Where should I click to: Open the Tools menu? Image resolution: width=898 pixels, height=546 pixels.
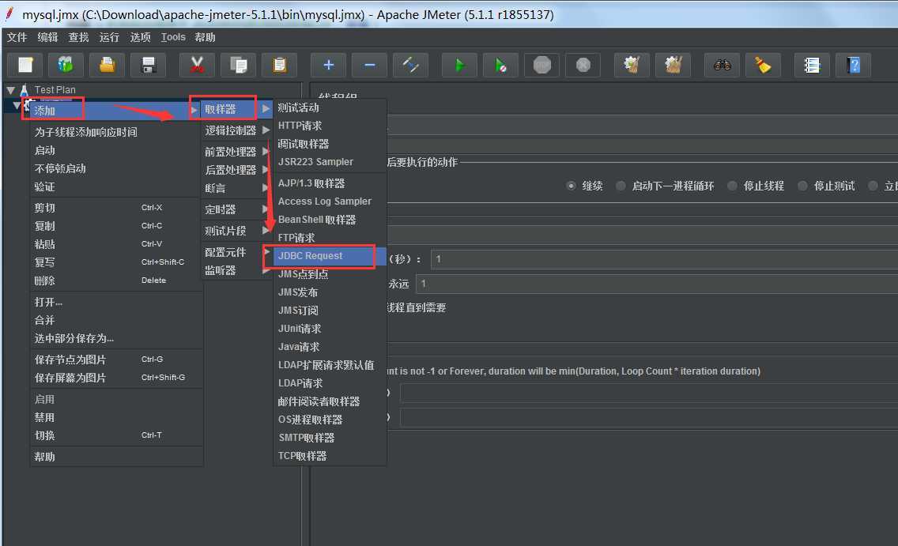[x=173, y=37]
